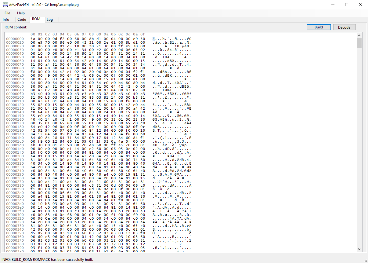Open the File menu
Viewport: 368px width, 263px height.
pos(7,13)
